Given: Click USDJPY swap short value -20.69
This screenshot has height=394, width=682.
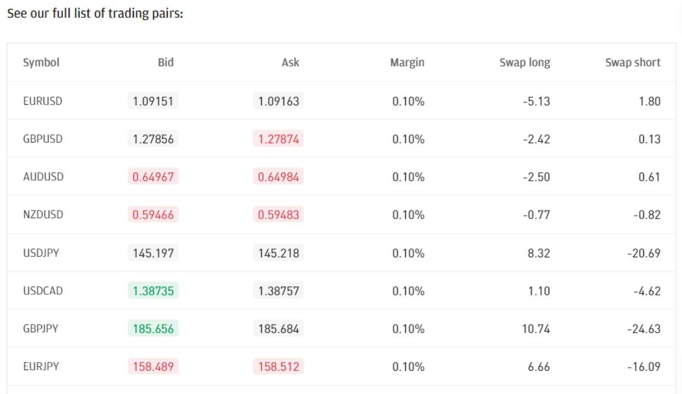Looking at the screenshot, I should coord(644,253).
